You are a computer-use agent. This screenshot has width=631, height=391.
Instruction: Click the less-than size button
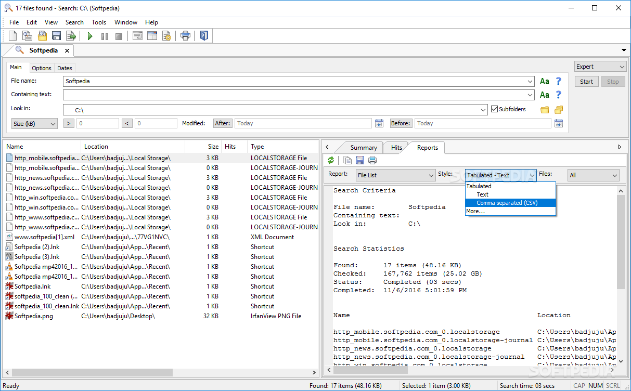(127, 123)
